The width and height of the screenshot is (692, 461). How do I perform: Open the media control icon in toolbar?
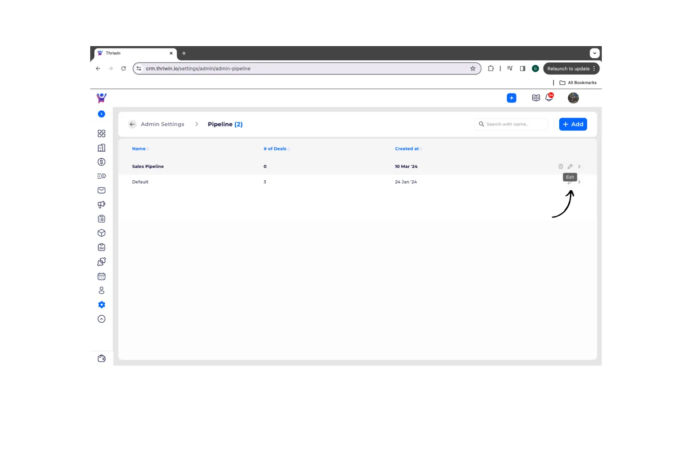pyautogui.click(x=510, y=68)
